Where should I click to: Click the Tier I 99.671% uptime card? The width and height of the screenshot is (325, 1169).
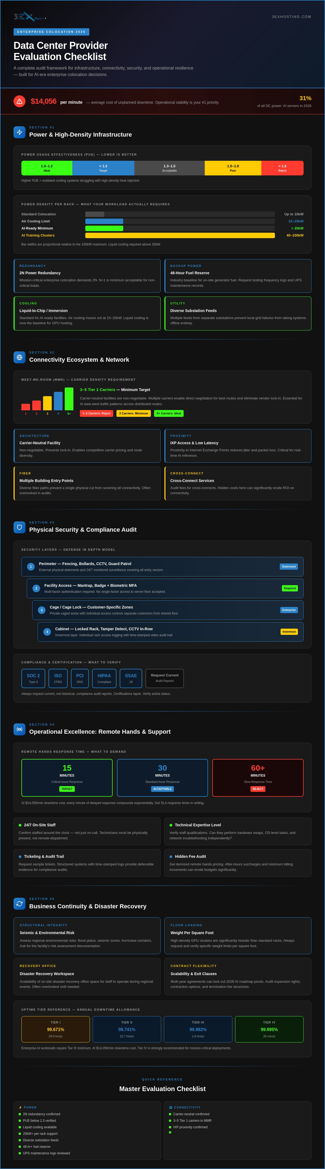point(56,1029)
